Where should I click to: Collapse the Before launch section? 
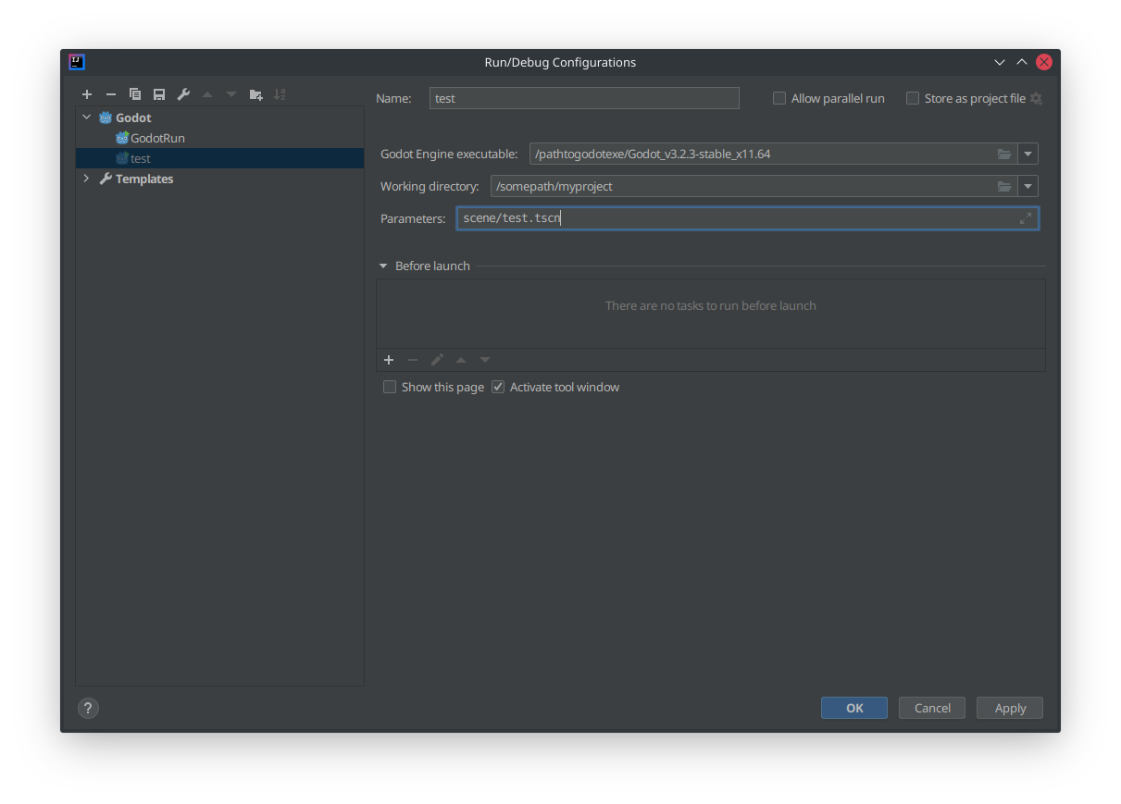tap(383, 266)
